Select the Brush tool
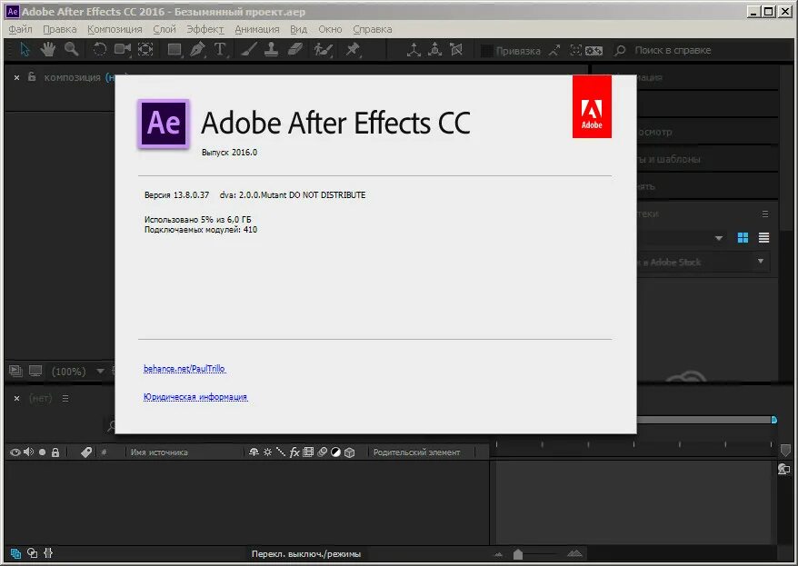The height and width of the screenshot is (566, 798). pos(248,49)
